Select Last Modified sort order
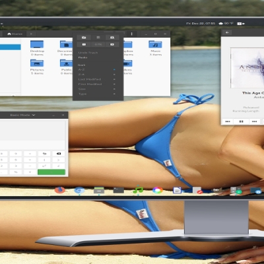The image size is (264, 264). [98, 79]
